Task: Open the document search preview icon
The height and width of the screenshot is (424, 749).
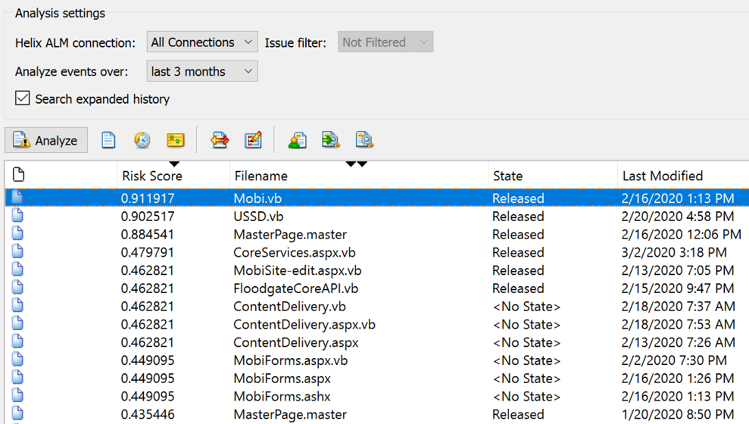Action: click(x=365, y=139)
